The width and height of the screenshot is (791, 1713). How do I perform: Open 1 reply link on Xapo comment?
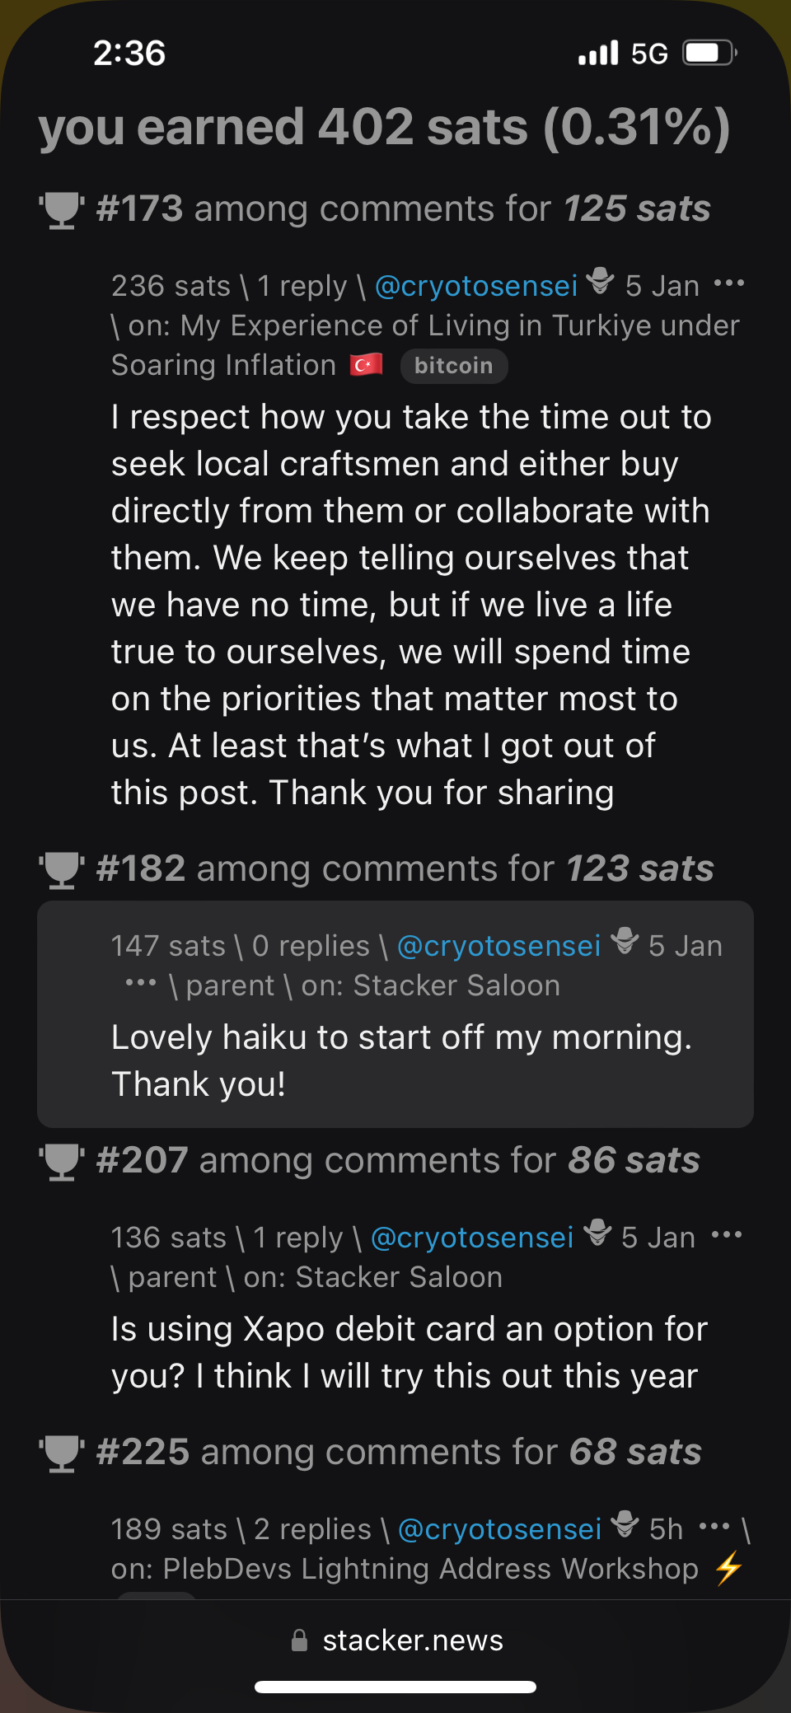297,1238
